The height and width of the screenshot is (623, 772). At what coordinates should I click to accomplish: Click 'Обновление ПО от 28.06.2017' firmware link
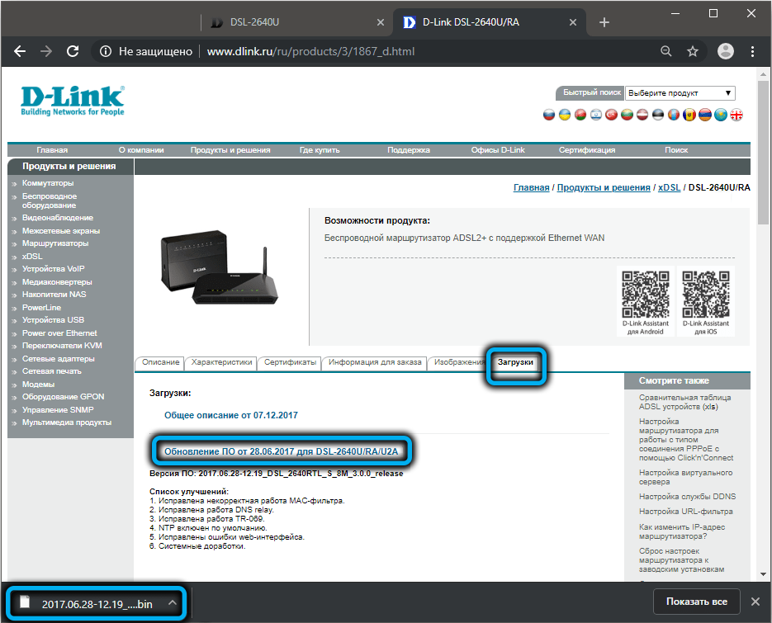[x=282, y=452]
